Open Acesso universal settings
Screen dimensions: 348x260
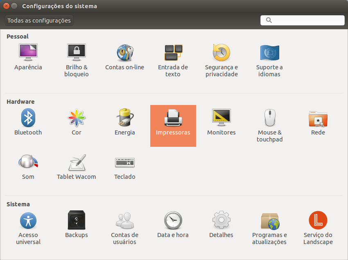pyautogui.click(x=28, y=221)
